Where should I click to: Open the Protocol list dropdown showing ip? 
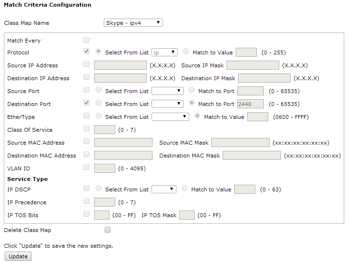164,53
